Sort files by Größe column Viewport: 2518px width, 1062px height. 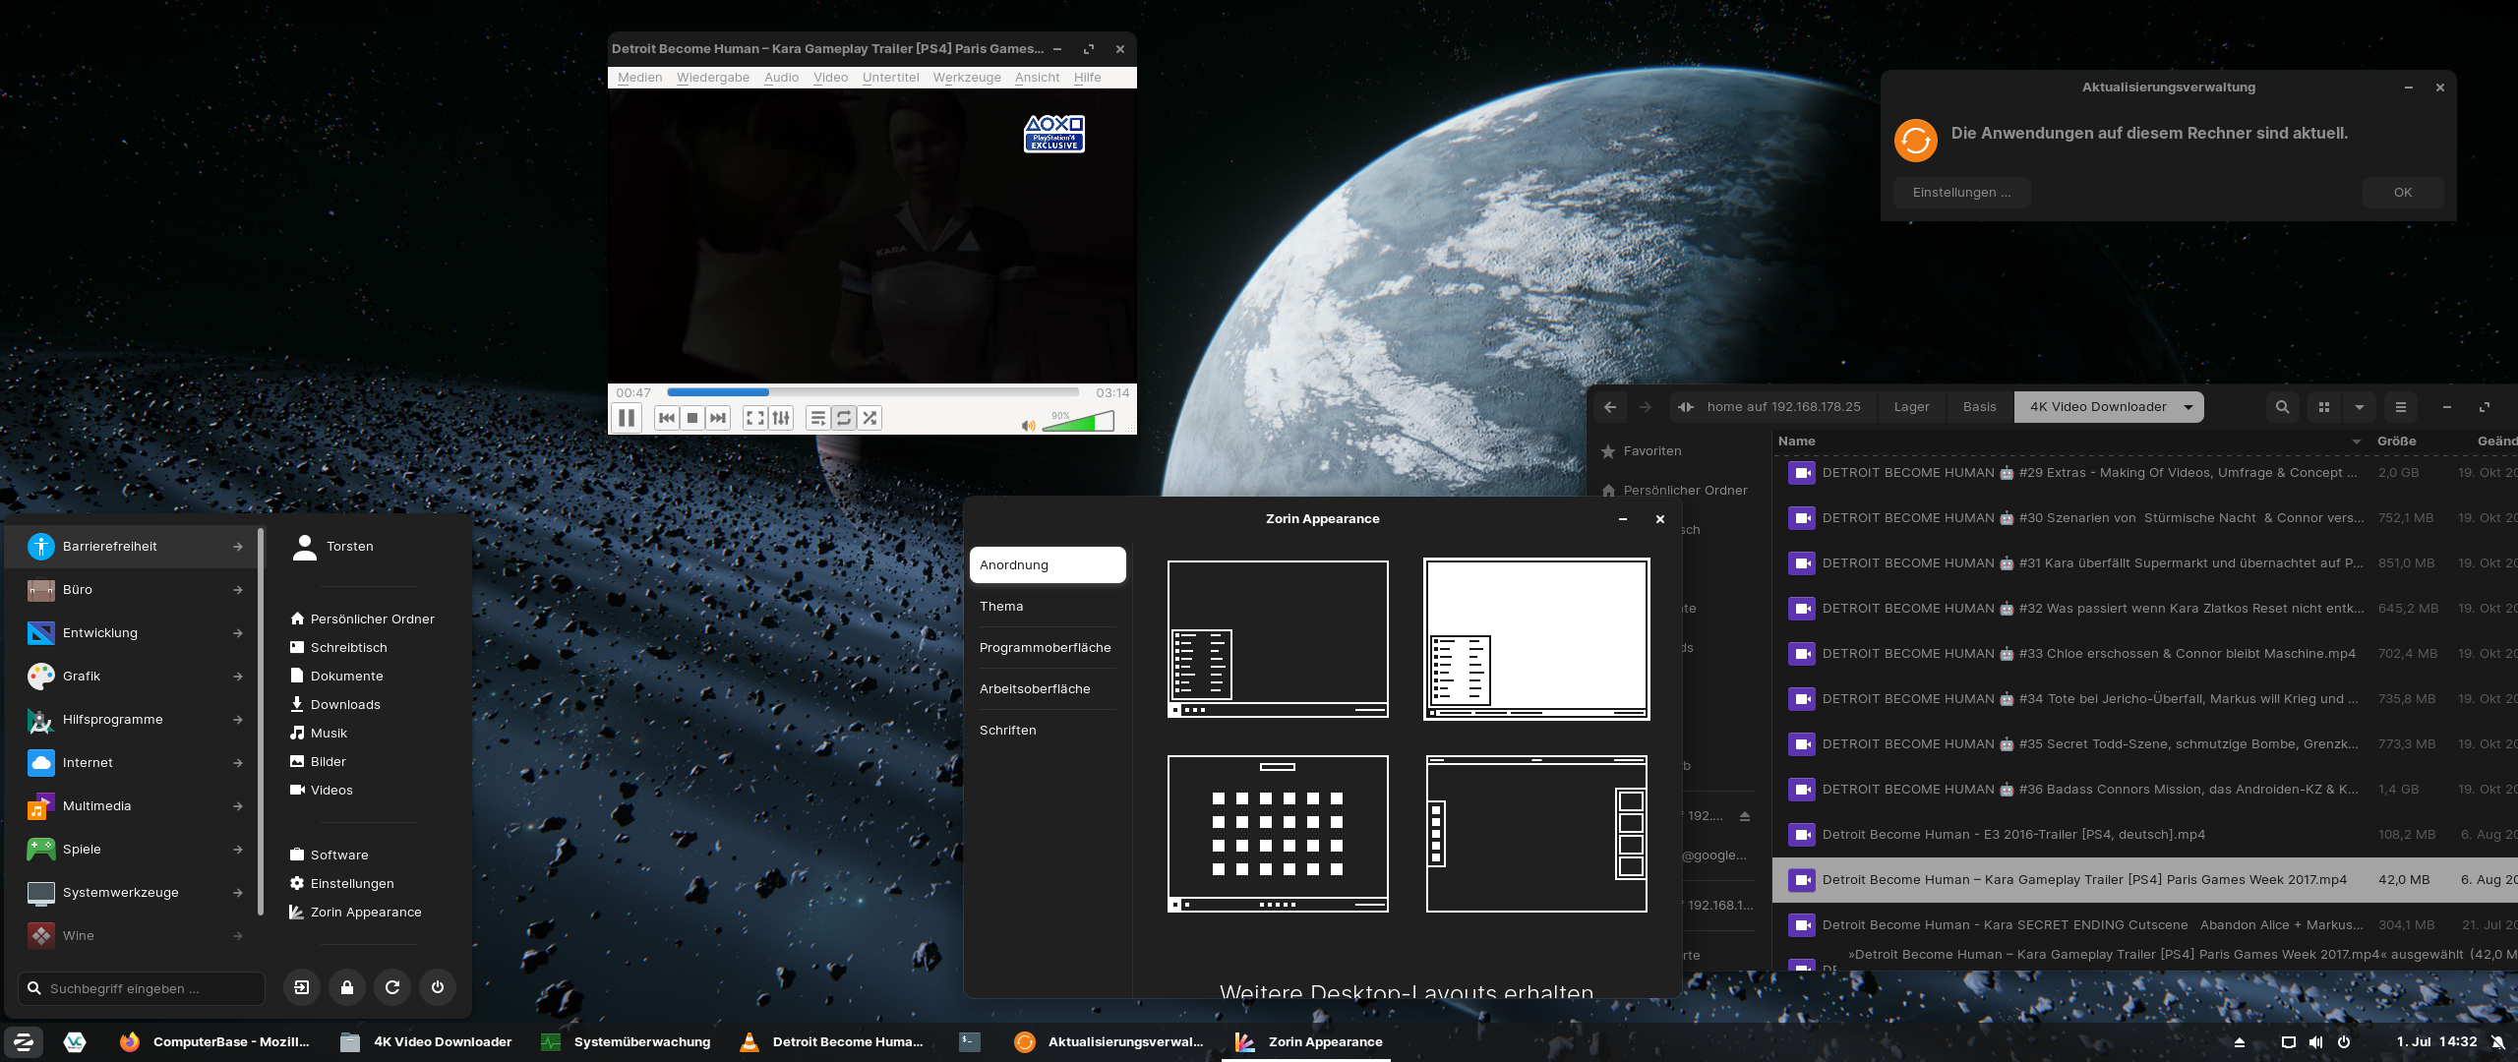[x=2397, y=442]
